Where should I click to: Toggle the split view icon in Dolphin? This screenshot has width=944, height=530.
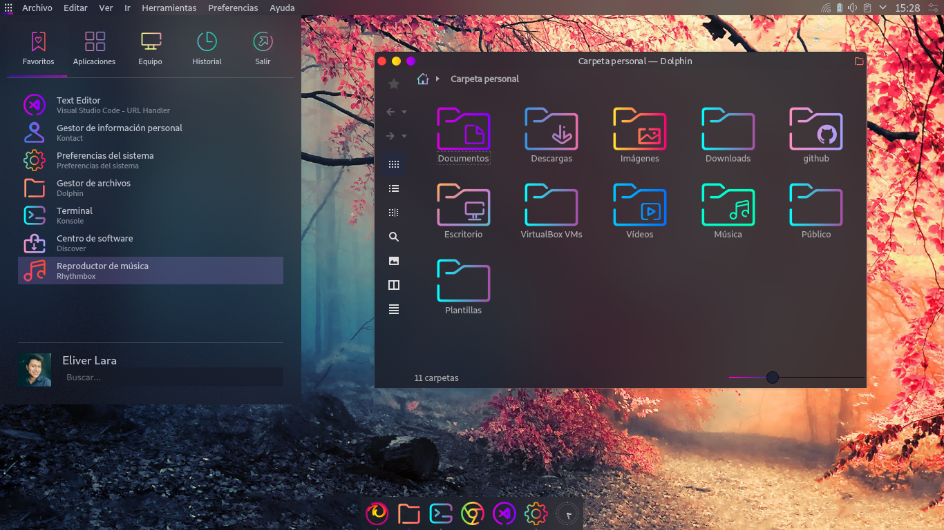click(x=394, y=285)
